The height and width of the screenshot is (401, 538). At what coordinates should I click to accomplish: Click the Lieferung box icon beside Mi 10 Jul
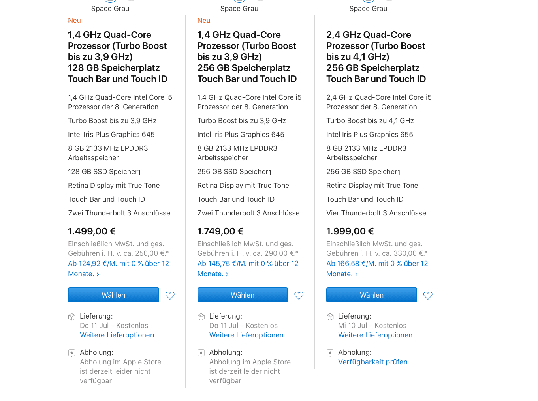click(330, 317)
